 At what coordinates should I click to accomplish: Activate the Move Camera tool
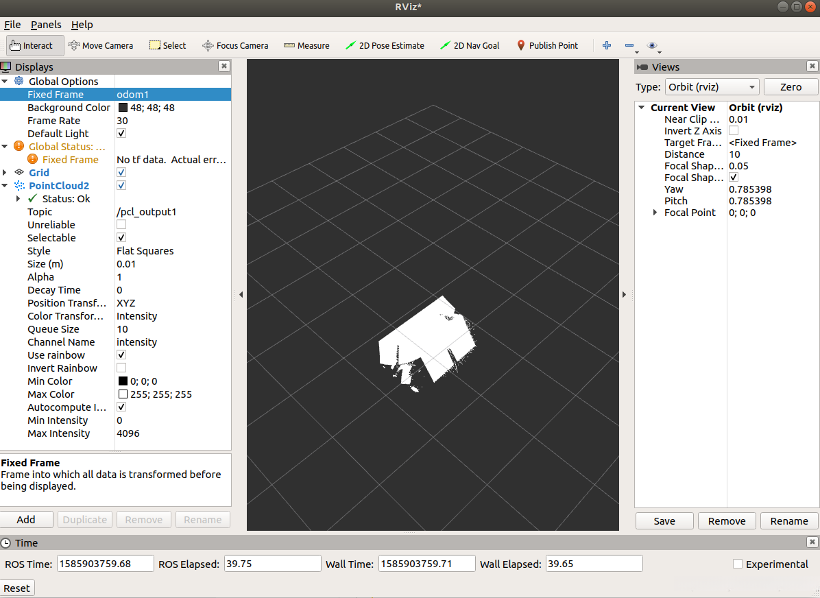[101, 46]
